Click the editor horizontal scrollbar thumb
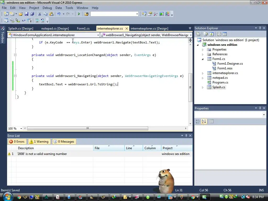Viewport: 268px width, 201px height. click(x=88, y=128)
